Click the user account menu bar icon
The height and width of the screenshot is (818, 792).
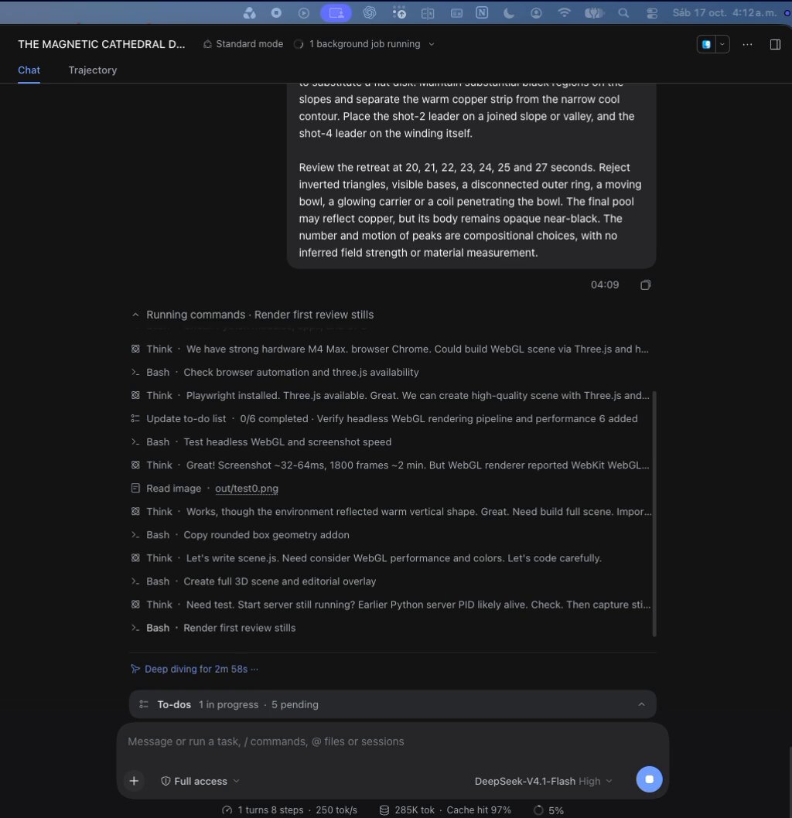pos(536,12)
